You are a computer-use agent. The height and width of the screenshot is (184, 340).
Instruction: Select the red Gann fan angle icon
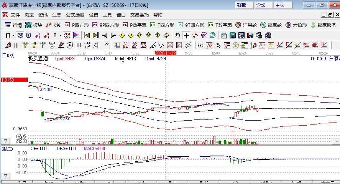coord(126,45)
